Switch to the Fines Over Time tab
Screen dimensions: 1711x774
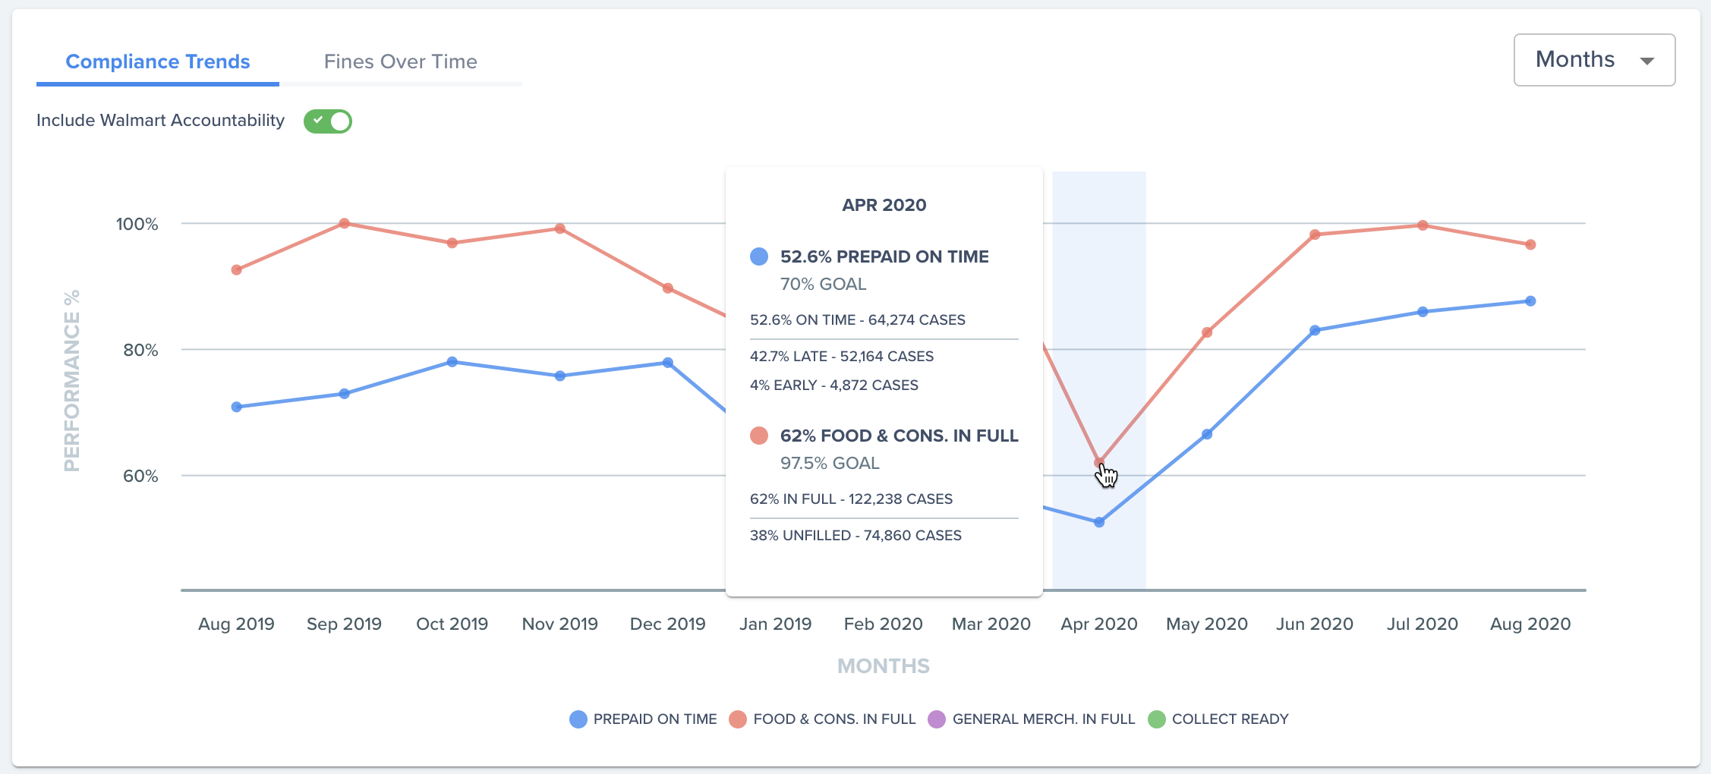coord(401,61)
